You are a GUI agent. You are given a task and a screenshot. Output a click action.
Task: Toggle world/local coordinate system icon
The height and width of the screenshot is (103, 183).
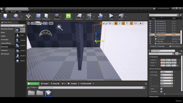[110, 23]
